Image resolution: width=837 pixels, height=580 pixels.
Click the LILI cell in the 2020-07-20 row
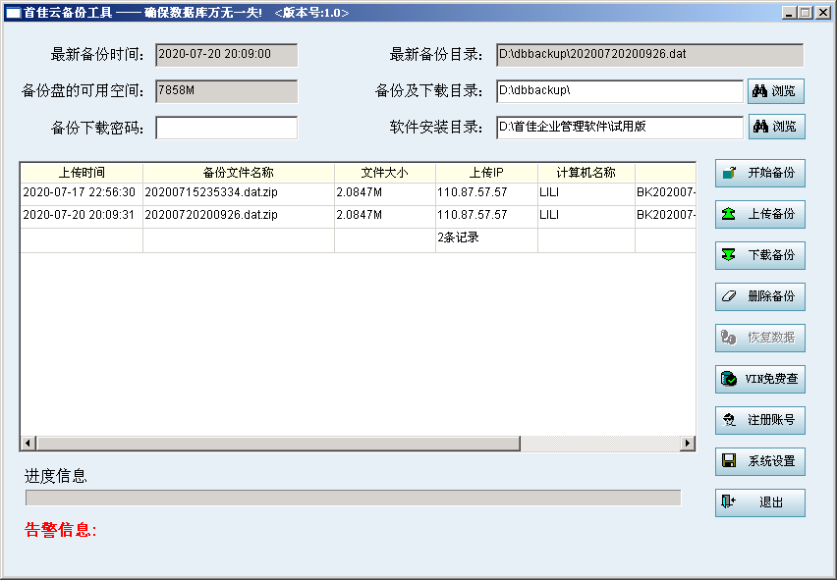586,216
